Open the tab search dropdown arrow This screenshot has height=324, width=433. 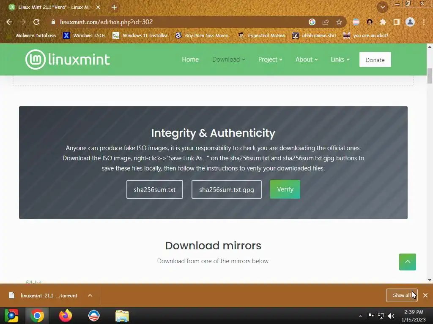pyautogui.click(x=383, y=8)
